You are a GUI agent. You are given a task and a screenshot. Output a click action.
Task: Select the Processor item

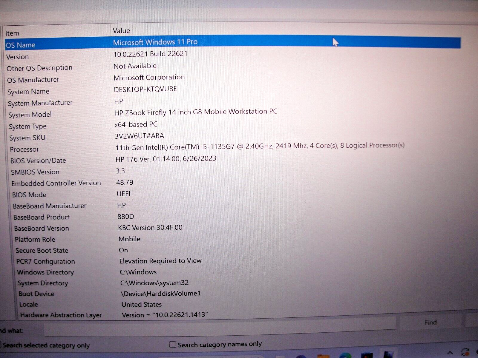pos(24,149)
